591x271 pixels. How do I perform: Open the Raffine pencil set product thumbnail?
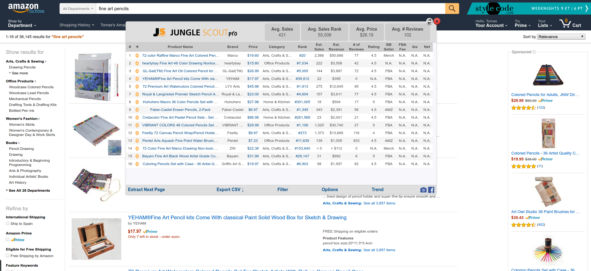(96, 77)
